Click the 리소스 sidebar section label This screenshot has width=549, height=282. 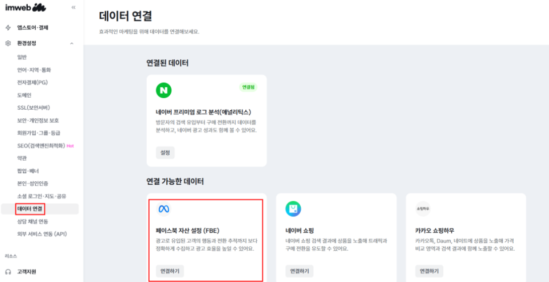tap(10, 256)
